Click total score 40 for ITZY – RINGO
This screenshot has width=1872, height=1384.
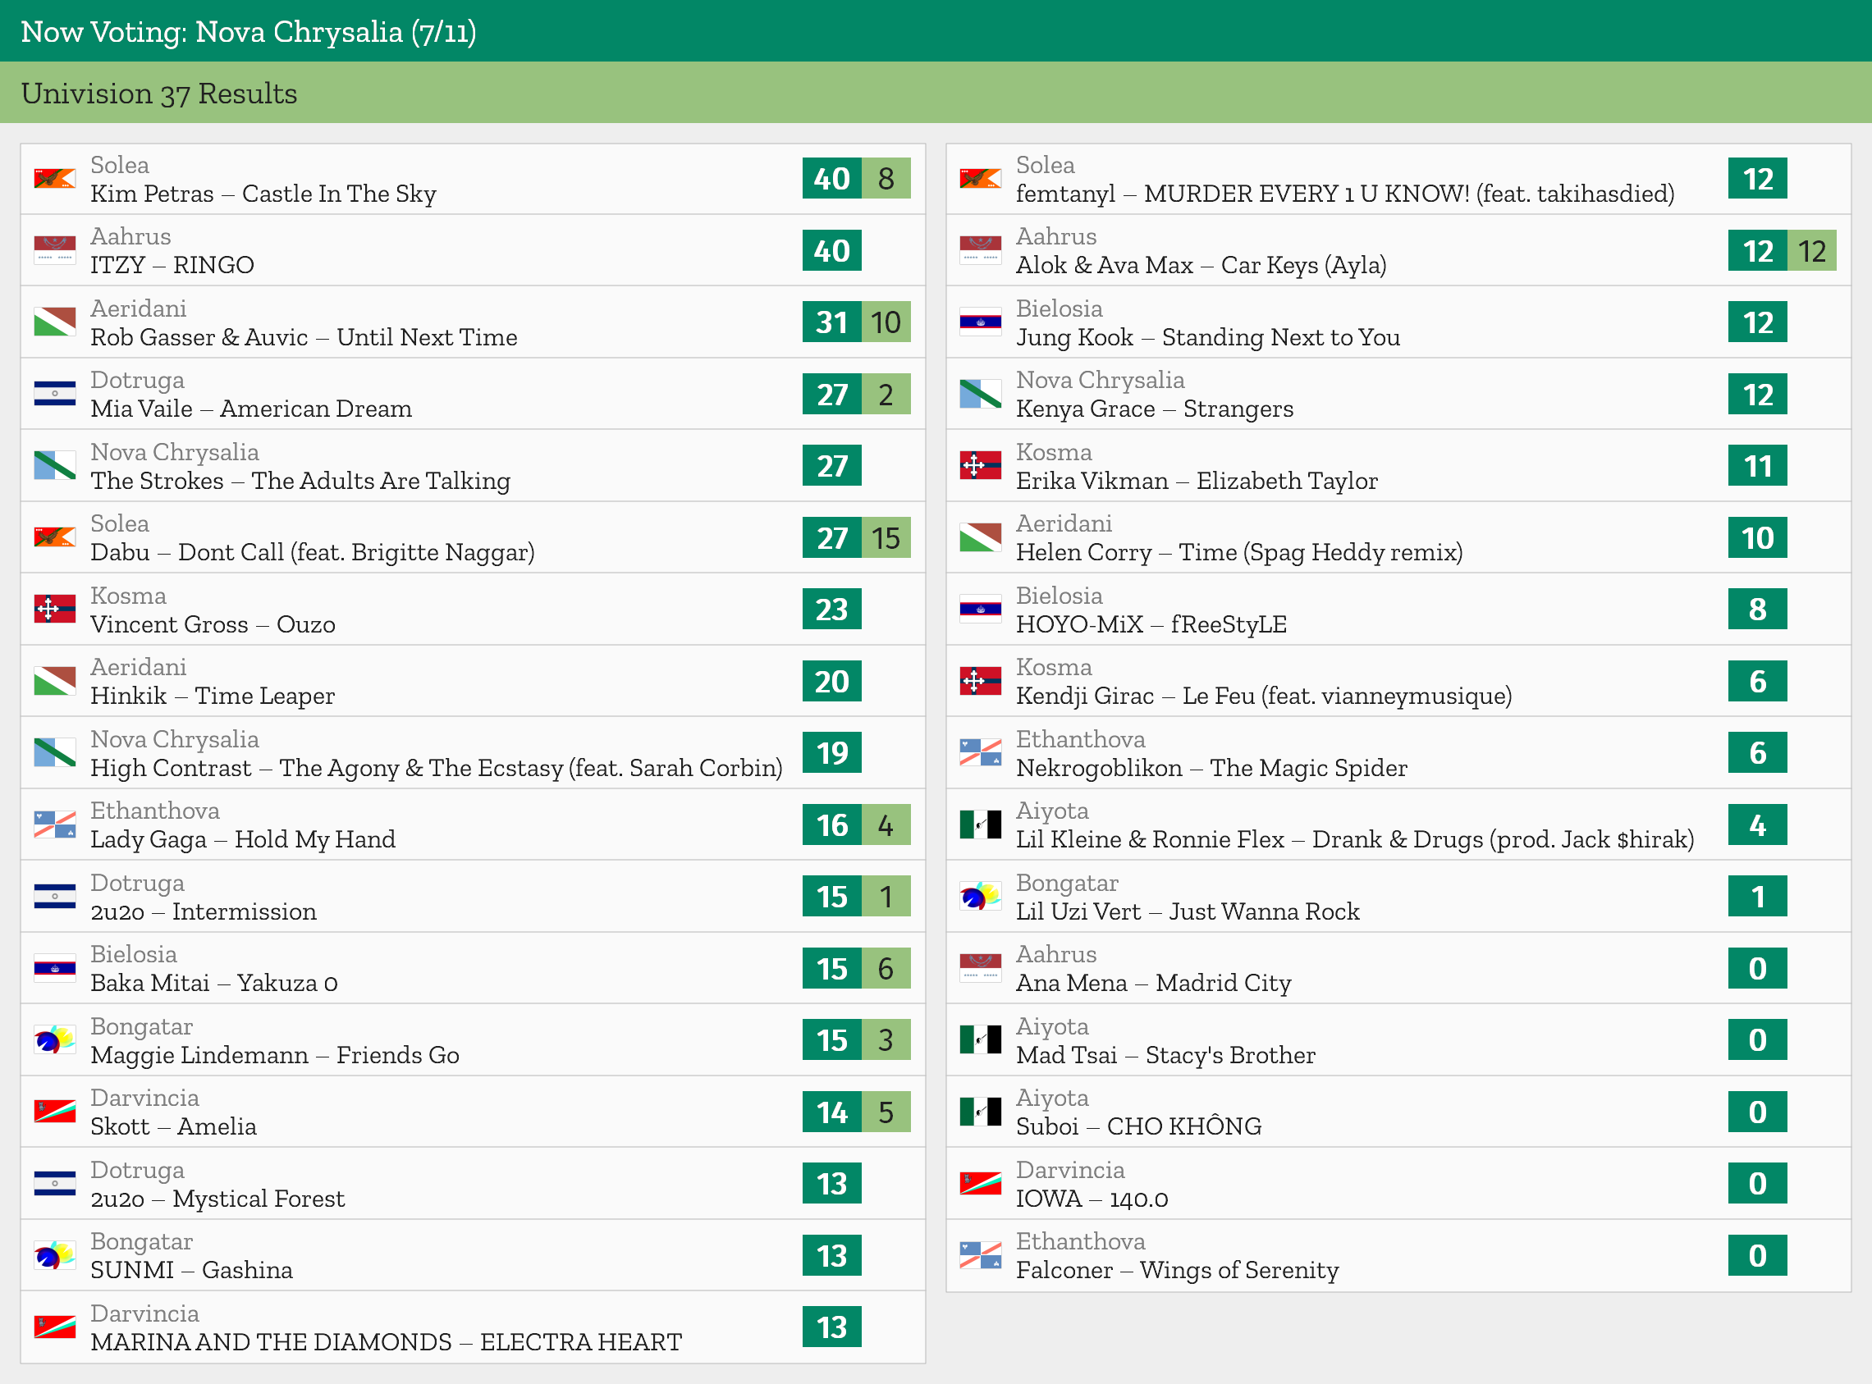click(x=831, y=250)
